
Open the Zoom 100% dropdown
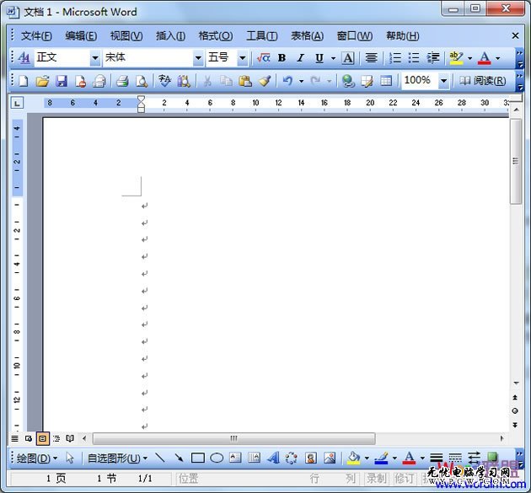coord(443,81)
